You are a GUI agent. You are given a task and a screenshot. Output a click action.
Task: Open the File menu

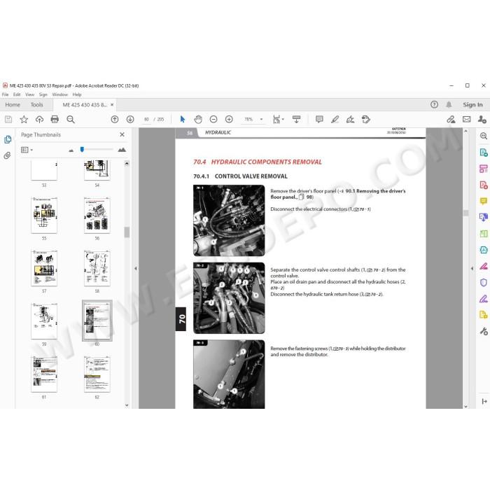pyautogui.click(x=6, y=94)
